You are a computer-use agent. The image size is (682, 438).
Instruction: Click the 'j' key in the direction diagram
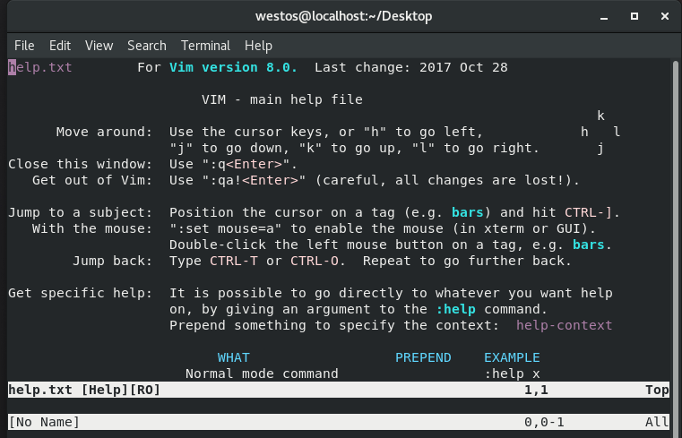(600, 149)
